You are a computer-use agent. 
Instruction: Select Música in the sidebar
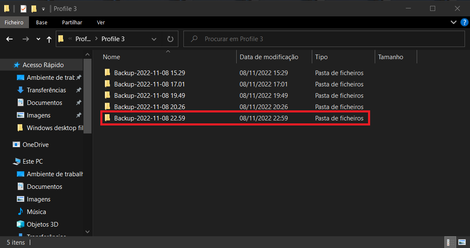click(x=37, y=212)
